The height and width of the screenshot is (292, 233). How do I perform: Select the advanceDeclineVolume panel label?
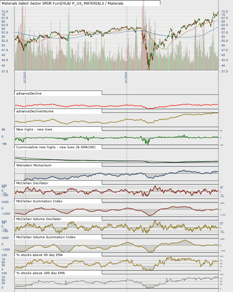click(35, 111)
